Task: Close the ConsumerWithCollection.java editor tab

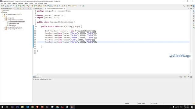Action: [x=65, y=8]
